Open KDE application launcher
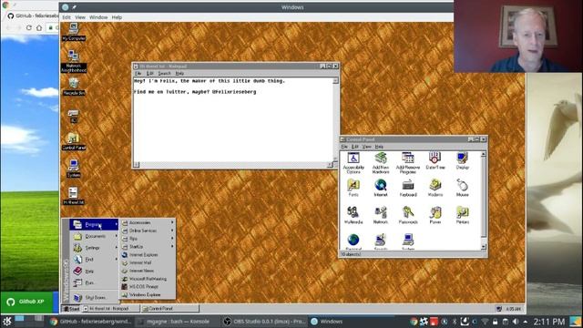The height and width of the screenshot is (328, 583). tap(6, 322)
